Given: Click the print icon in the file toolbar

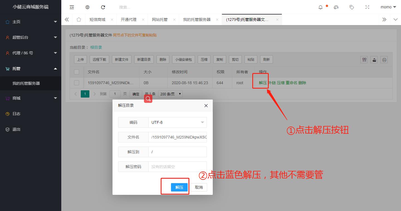Looking at the screenshot, I should pyautogui.click(x=384, y=60).
